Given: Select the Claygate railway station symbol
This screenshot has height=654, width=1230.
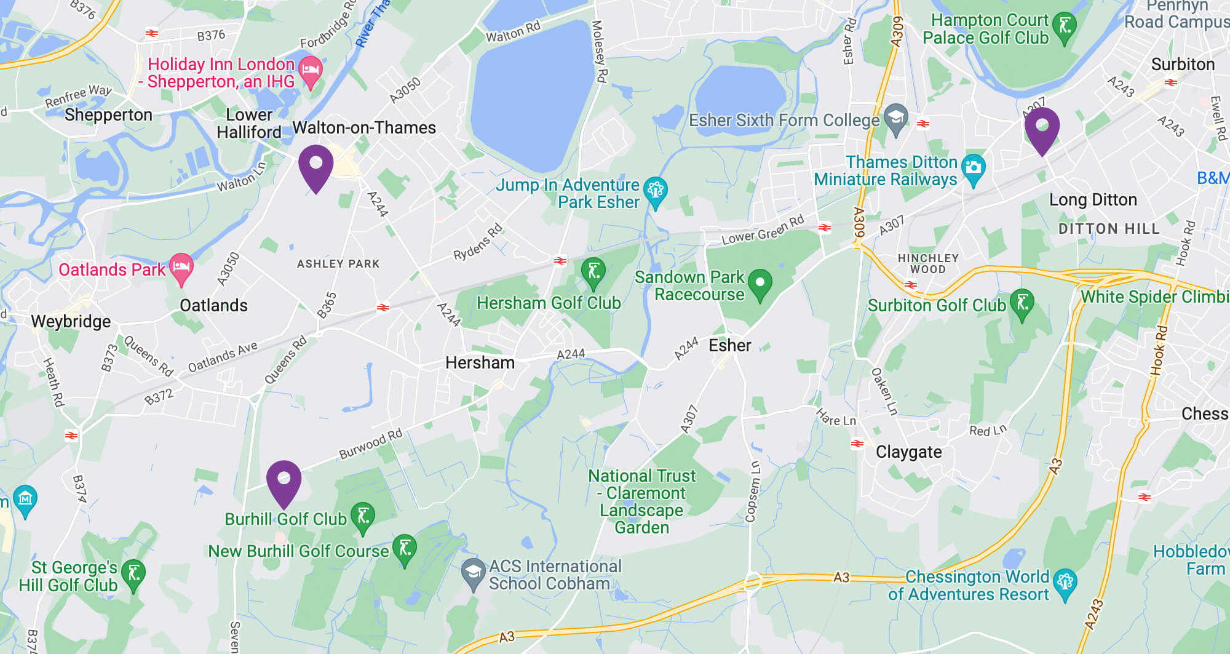Looking at the screenshot, I should [857, 444].
